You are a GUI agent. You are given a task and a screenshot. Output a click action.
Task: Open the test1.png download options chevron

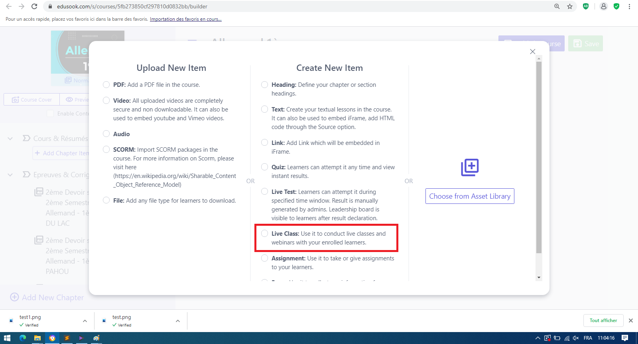(x=85, y=321)
